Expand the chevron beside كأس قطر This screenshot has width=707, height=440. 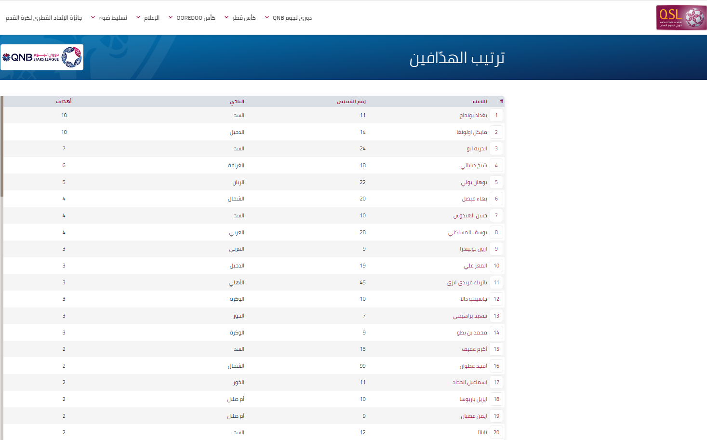(x=227, y=17)
